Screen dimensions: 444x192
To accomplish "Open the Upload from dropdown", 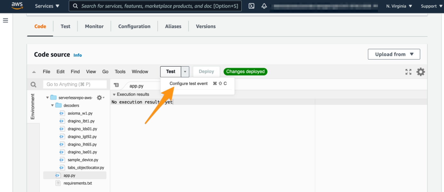I will tap(394, 54).
